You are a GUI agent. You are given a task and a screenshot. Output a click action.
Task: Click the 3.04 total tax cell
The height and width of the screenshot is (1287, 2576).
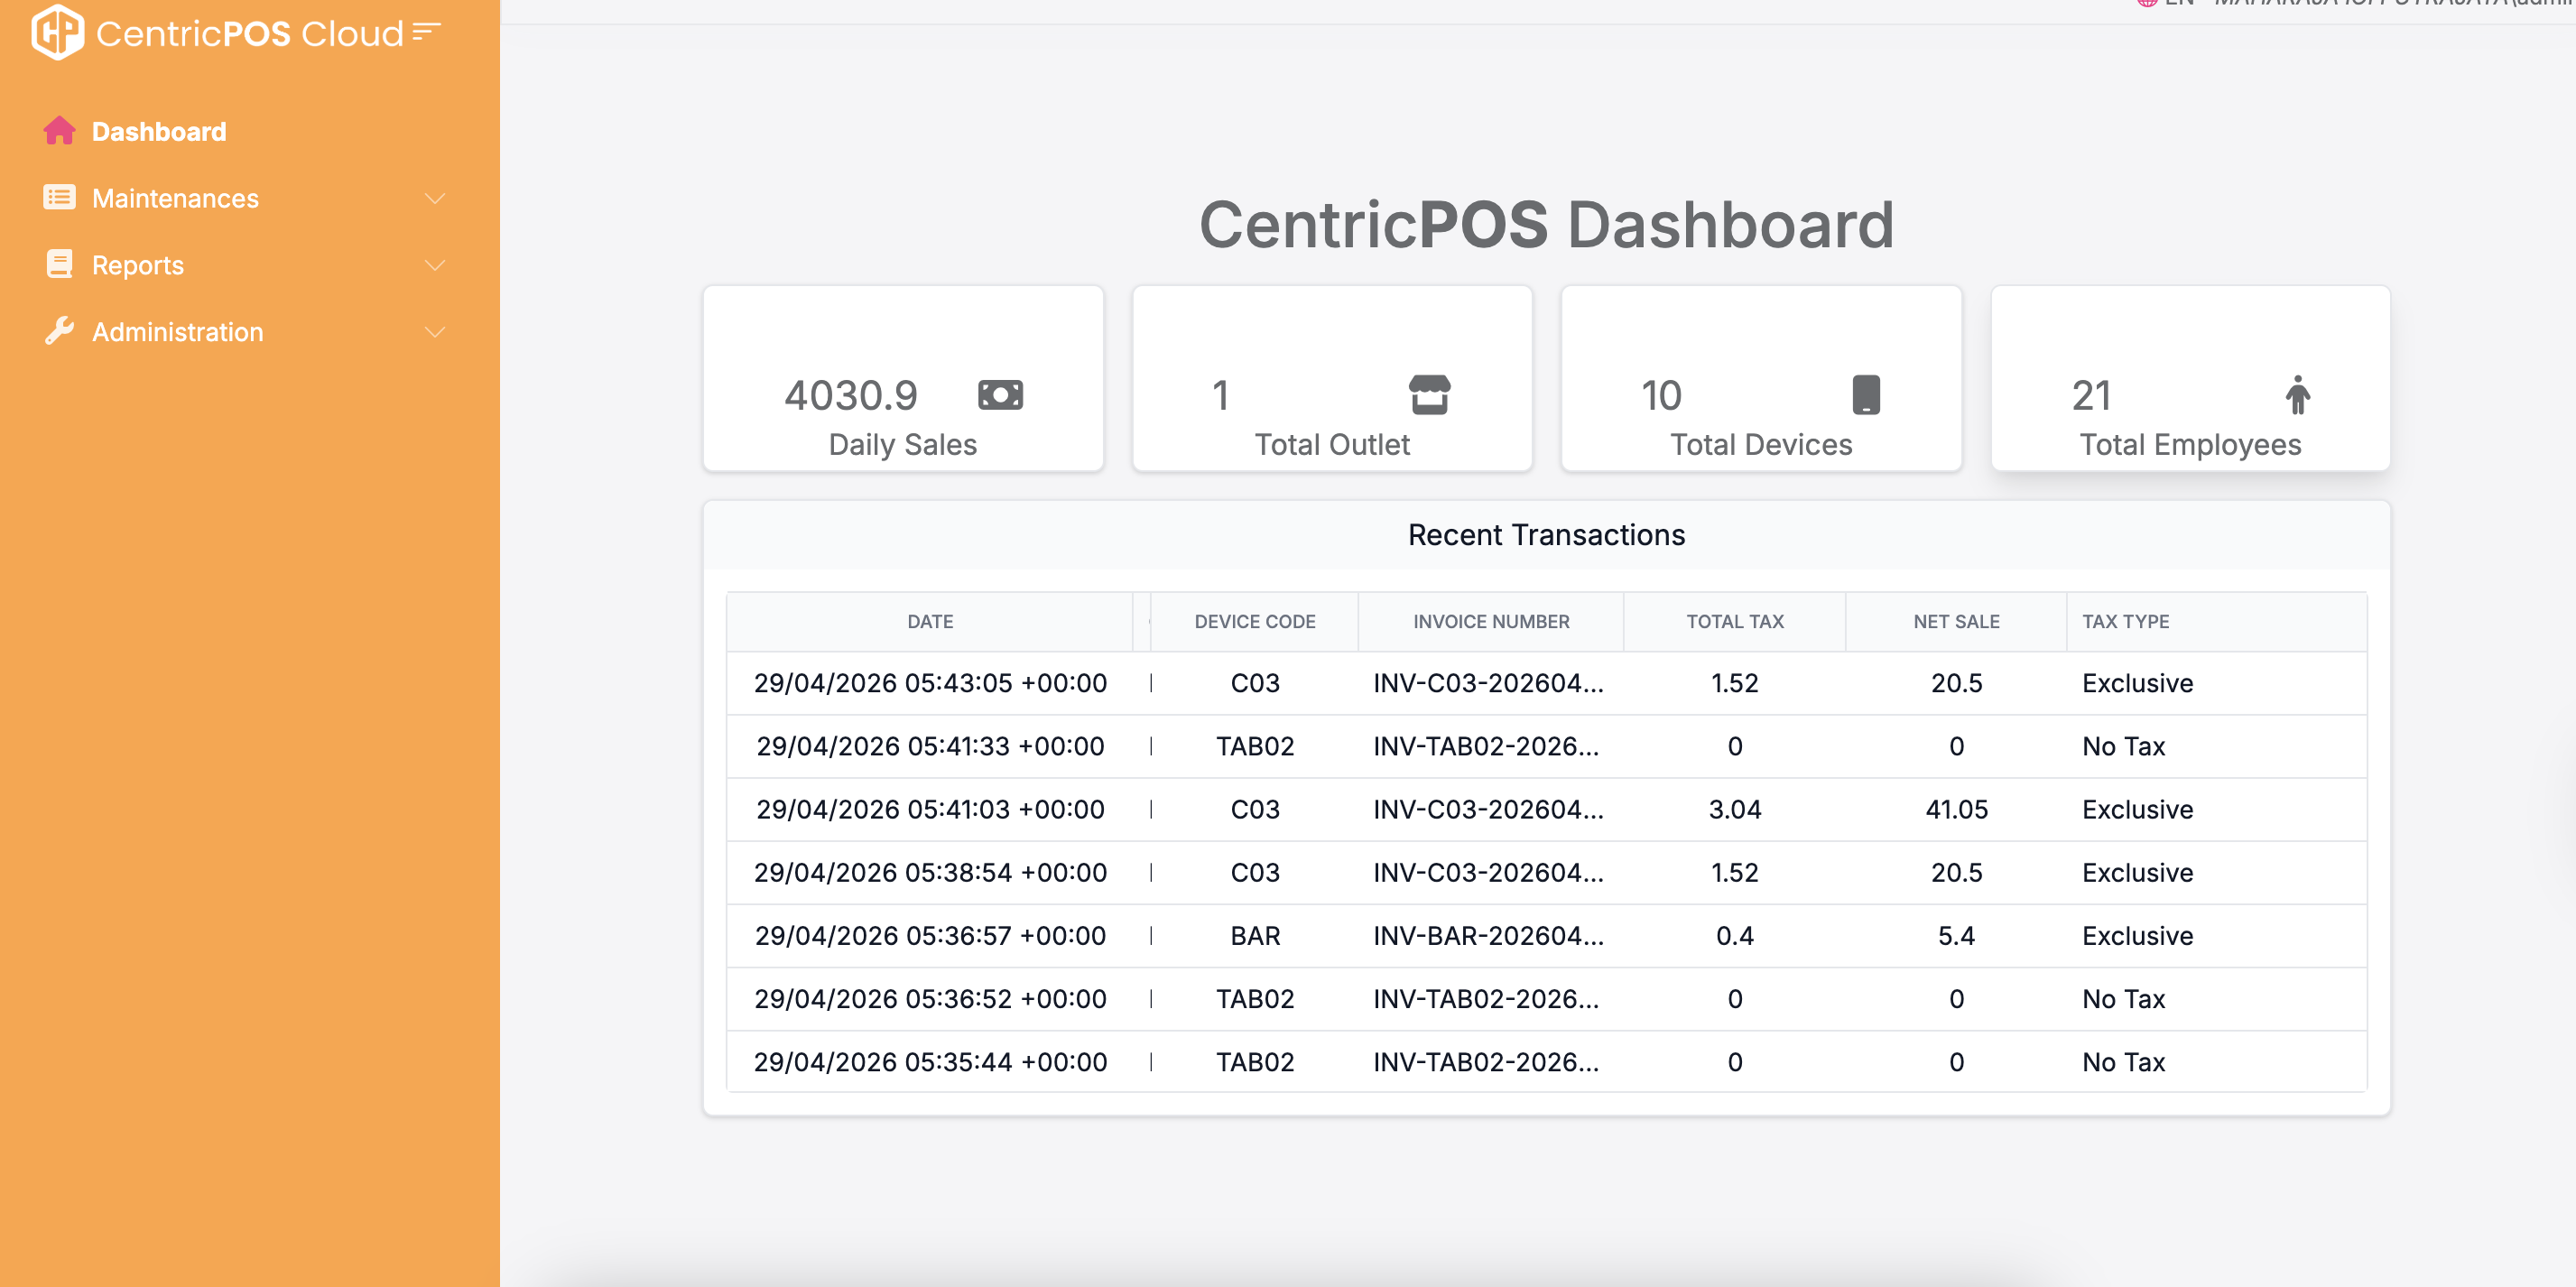point(1735,810)
